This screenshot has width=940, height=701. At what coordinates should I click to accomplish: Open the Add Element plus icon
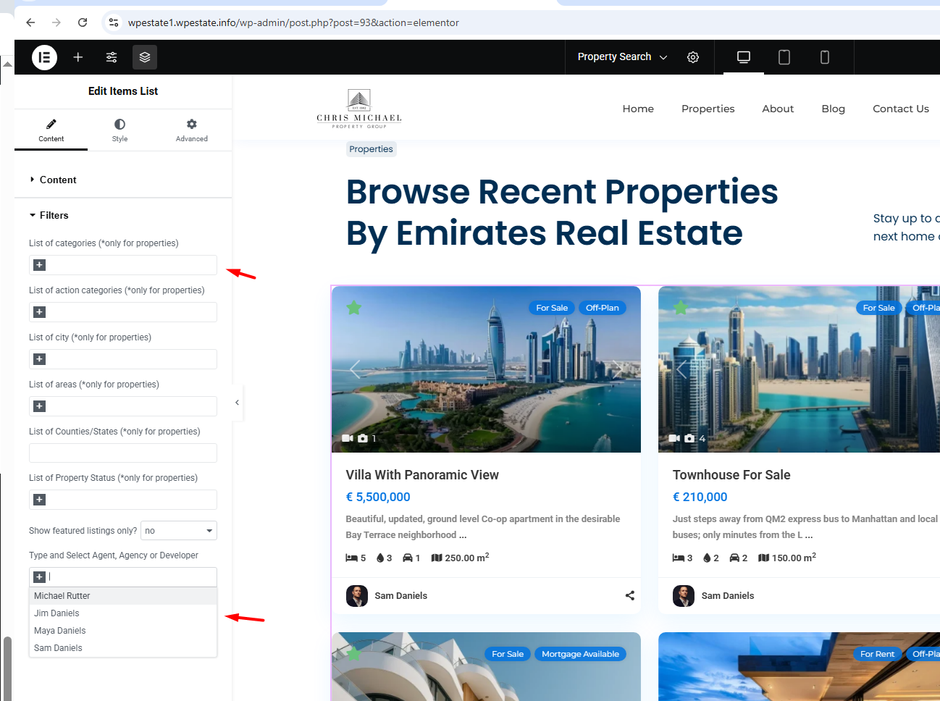click(78, 57)
